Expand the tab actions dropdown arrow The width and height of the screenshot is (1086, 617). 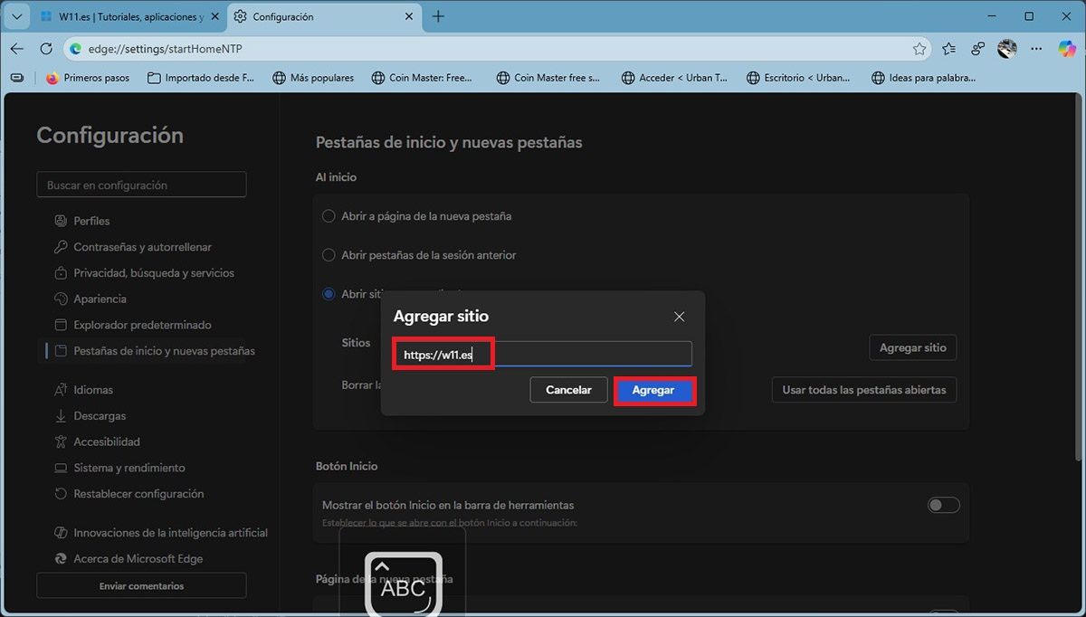16,16
